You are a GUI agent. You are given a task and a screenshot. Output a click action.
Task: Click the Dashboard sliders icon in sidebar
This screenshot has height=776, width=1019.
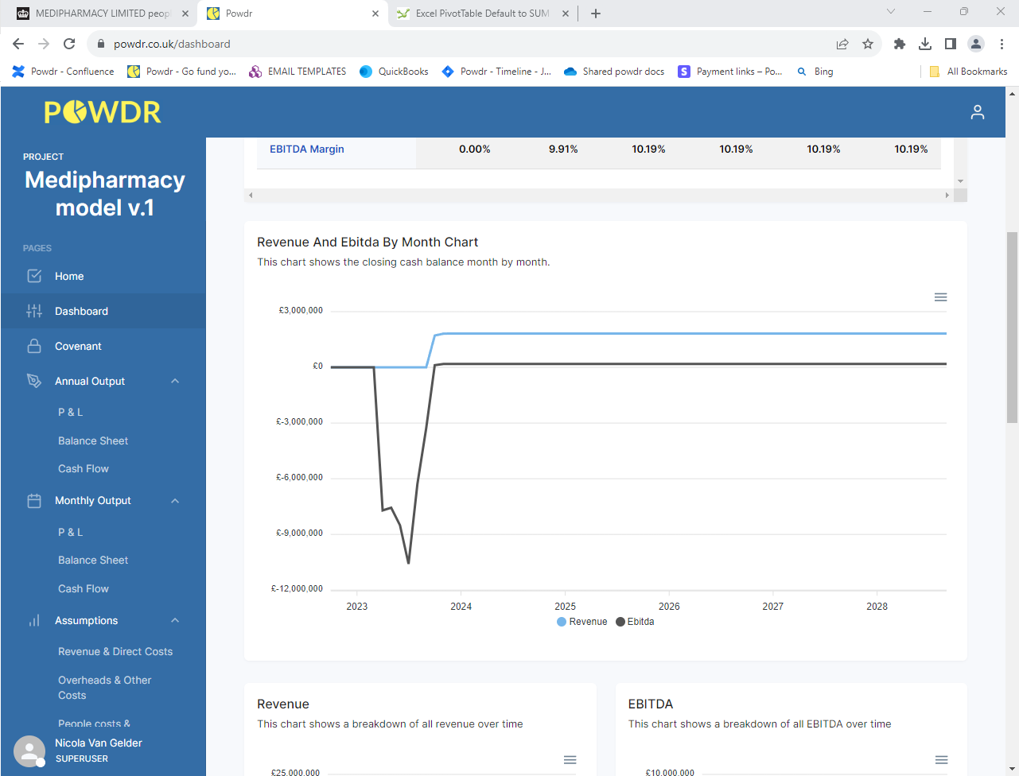coord(33,311)
